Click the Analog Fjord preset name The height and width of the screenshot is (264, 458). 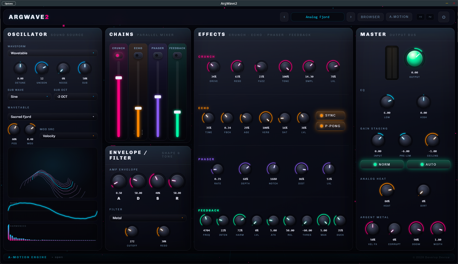318,17
